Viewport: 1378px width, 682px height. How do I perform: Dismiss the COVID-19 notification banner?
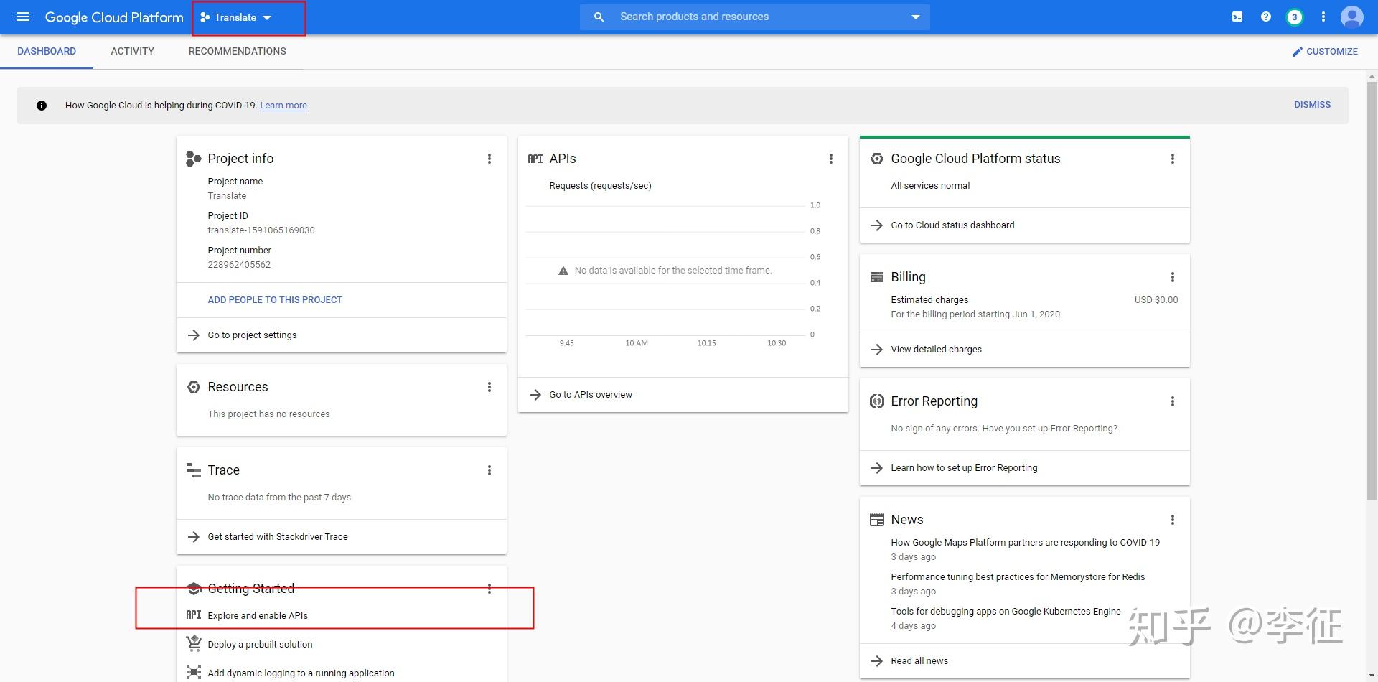(x=1312, y=105)
